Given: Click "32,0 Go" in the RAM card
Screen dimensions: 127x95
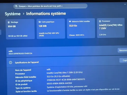Looking at the screenshot, I should (73, 26).
